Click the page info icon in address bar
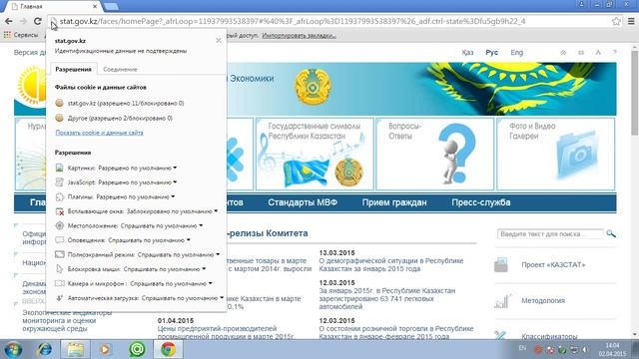 coord(53,22)
